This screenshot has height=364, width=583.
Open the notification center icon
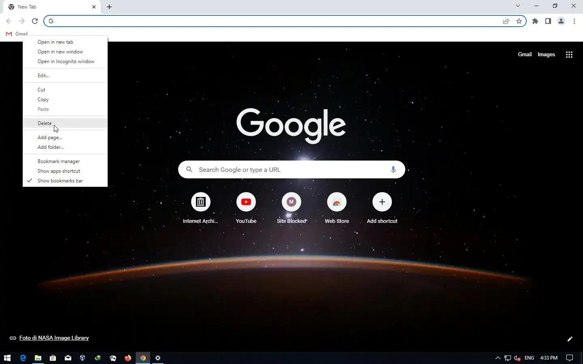(x=570, y=358)
